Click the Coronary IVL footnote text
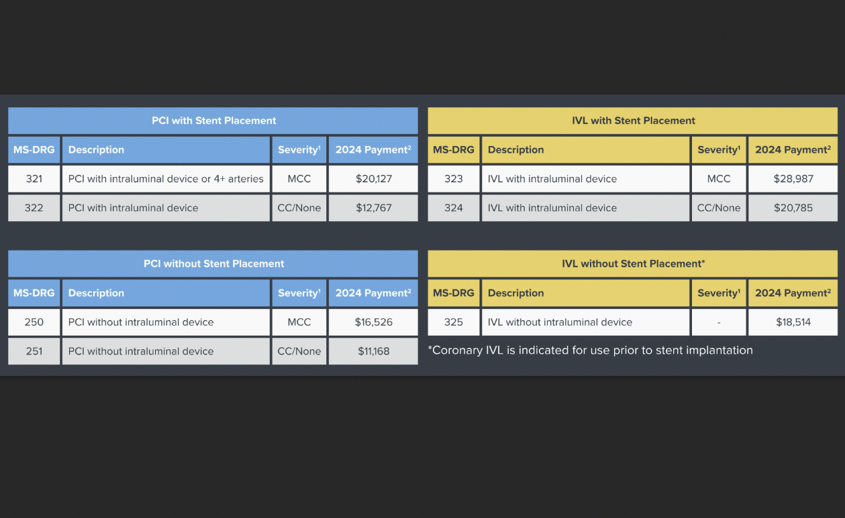 tap(591, 350)
